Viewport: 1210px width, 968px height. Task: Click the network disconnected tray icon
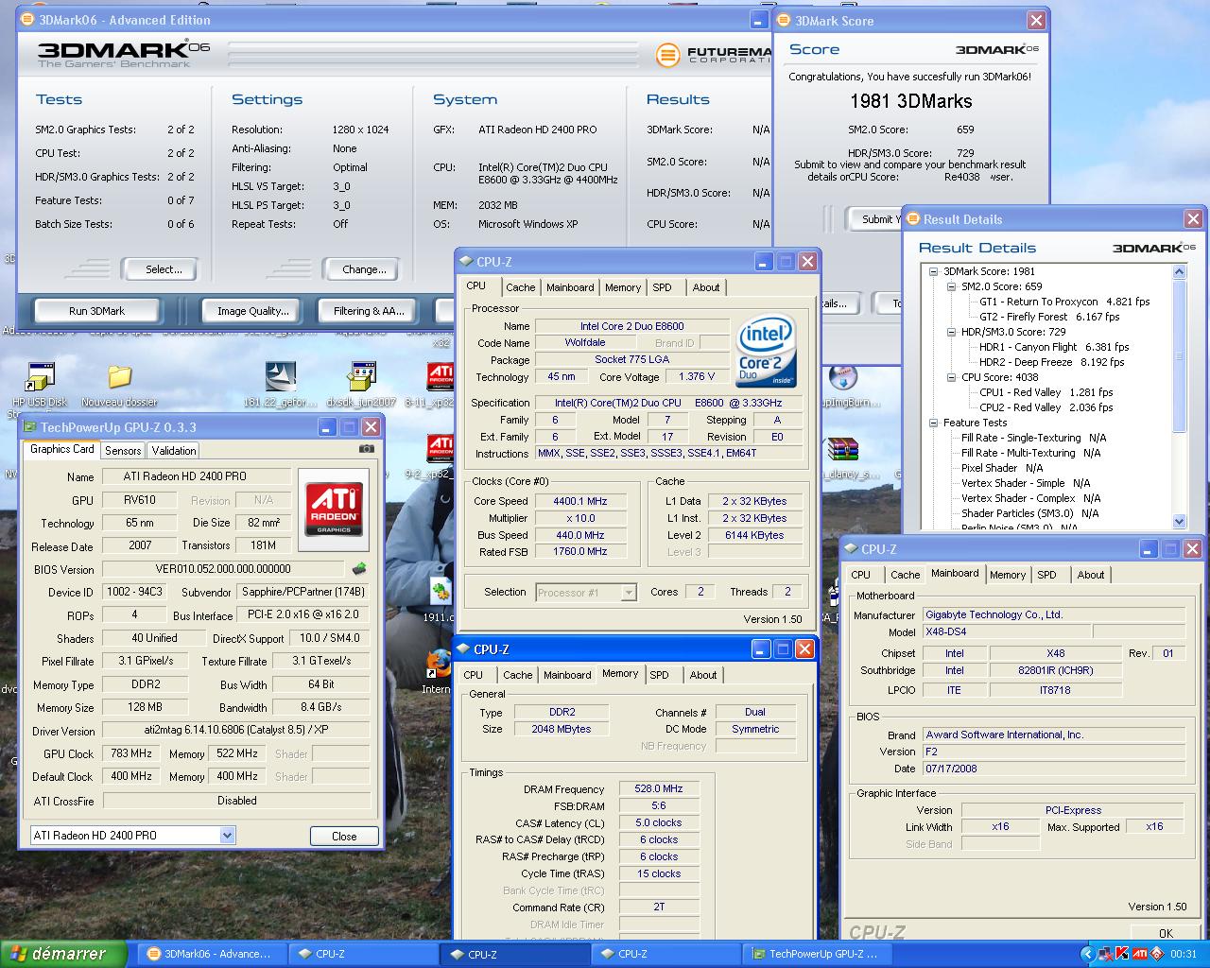[x=1105, y=954]
